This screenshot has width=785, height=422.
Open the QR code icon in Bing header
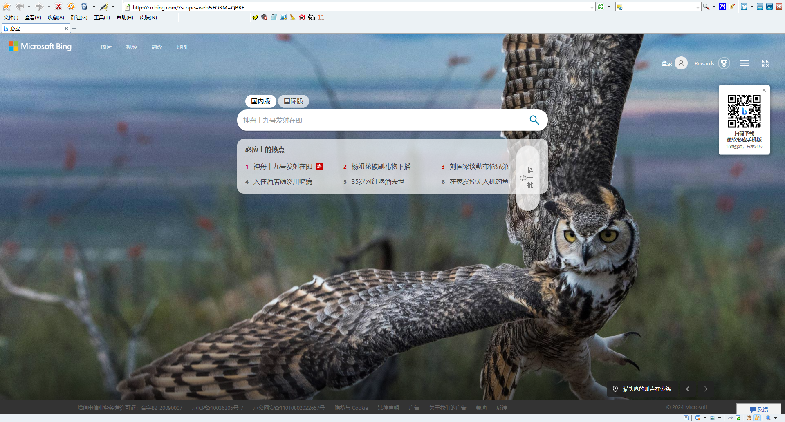[x=766, y=63]
